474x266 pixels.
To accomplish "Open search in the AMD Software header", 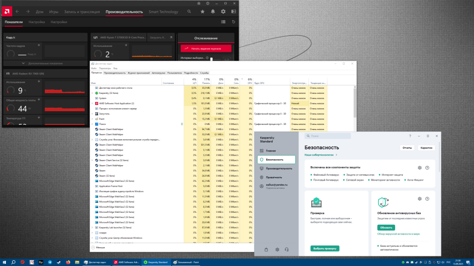I will [189, 12].
